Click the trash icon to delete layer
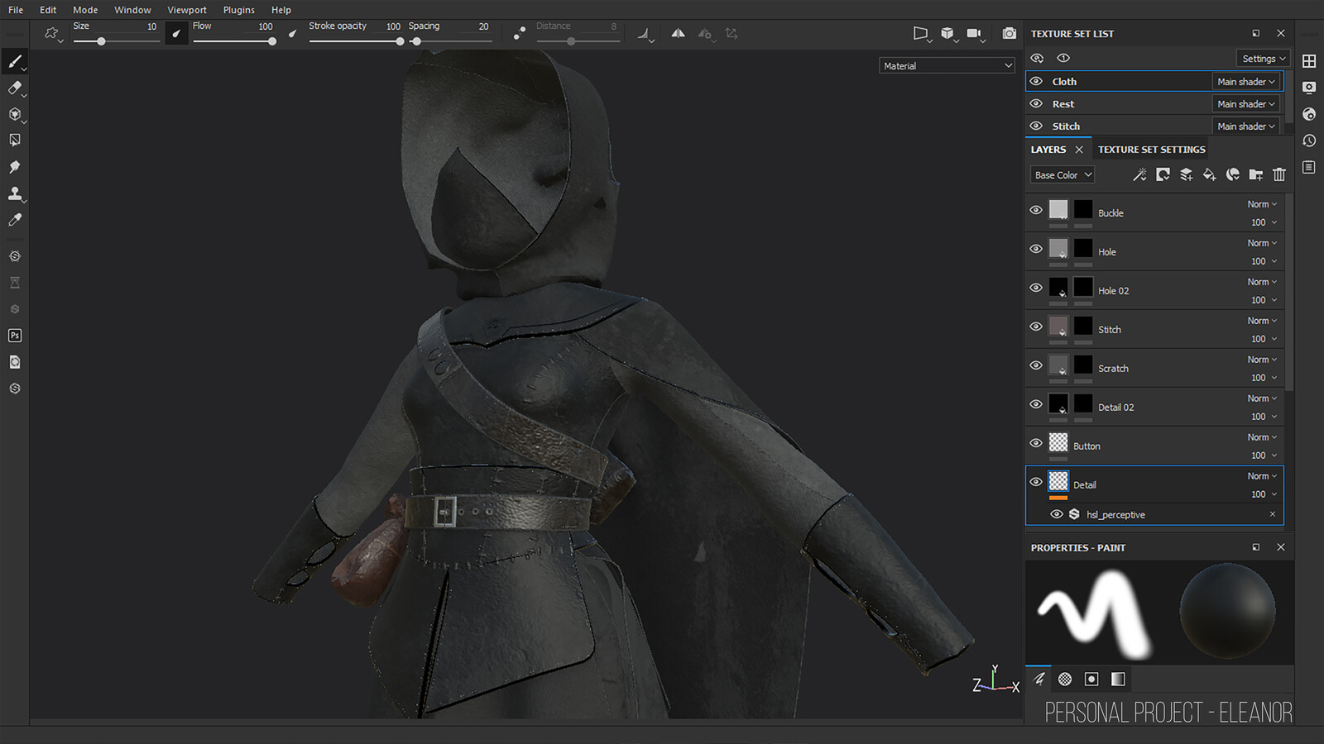The image size is (1324, 744). tap(1279, 174)
